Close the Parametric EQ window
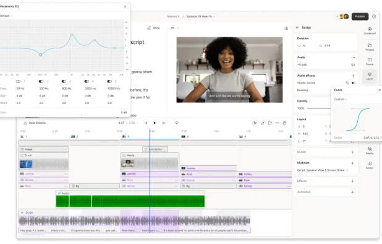Screen dimensions: 382x244 (125, 7)
